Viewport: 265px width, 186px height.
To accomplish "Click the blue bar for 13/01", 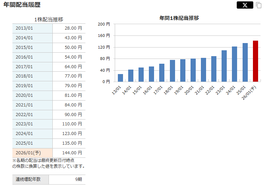I will pos(120,78).
